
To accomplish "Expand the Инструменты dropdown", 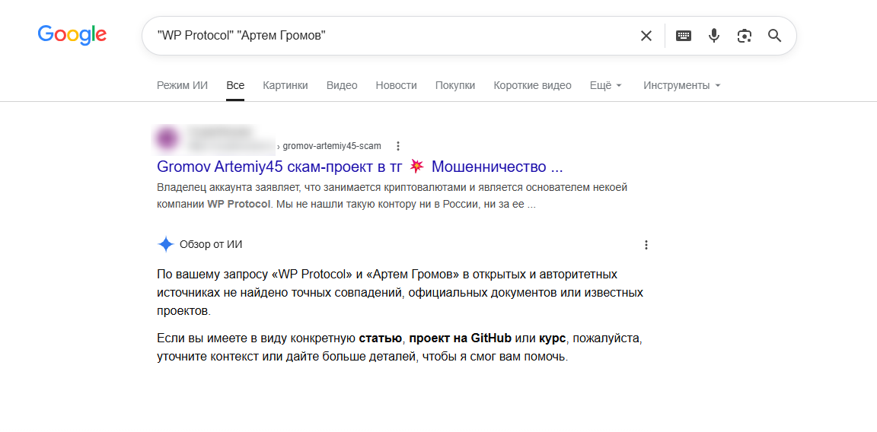I will pos(682,85).
